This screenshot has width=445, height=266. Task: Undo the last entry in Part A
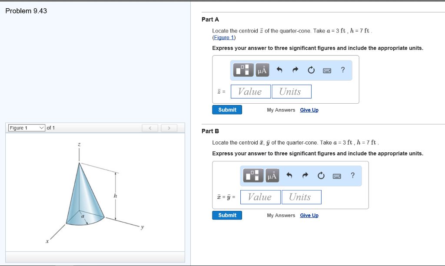pos(279,70)
